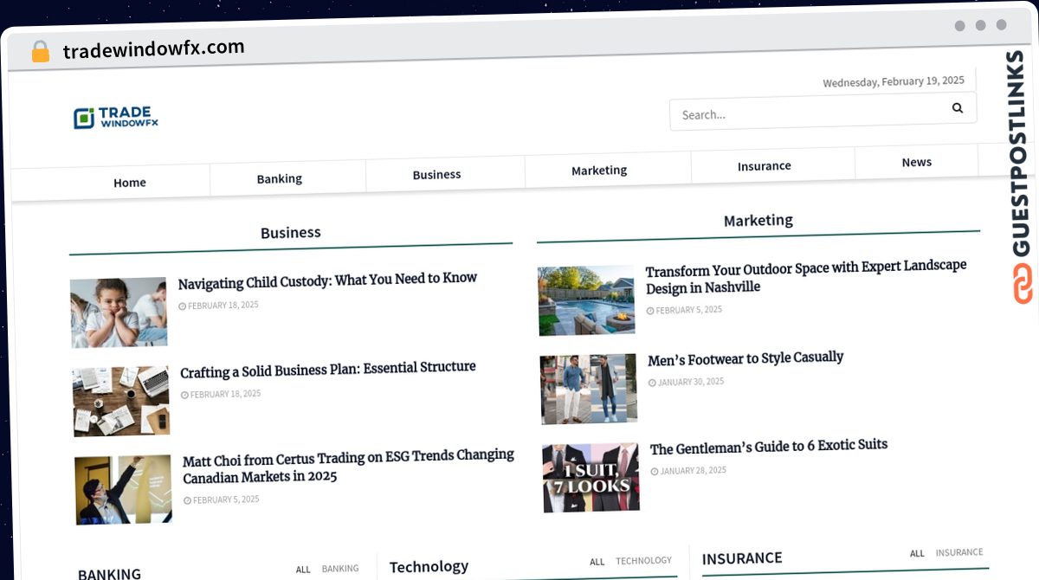
Task: Select the ALL tab in Technology section
Action: (x=597, y=562)
